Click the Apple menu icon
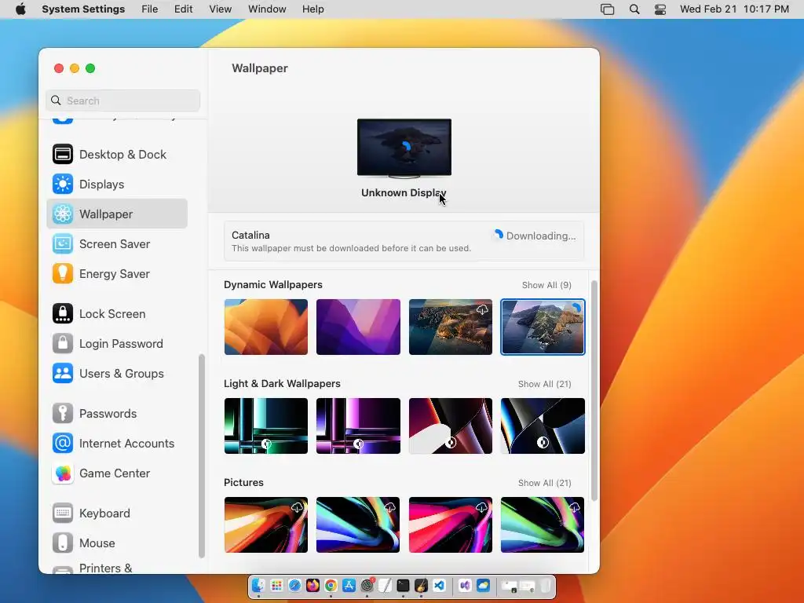804x603 pixels. [20, 9]
